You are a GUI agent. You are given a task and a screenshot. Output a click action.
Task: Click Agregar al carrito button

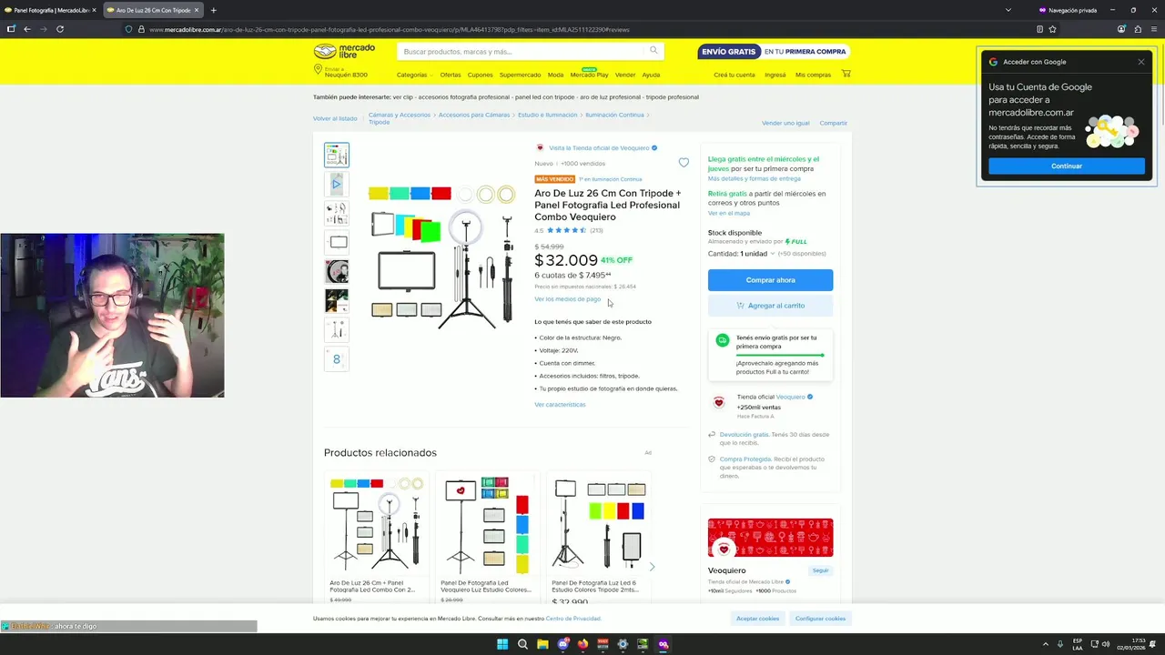coord(771,306)
